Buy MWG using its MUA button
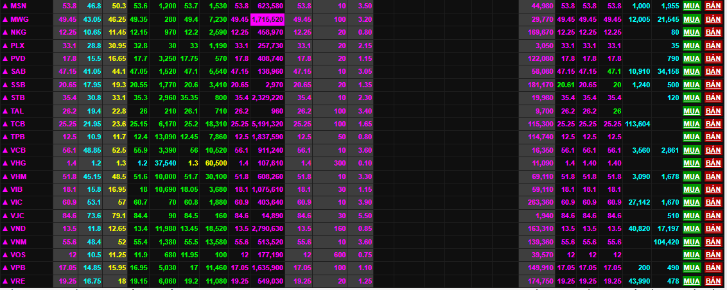The height and width of the screenshot is (290, 727). [x=691, y=19]
